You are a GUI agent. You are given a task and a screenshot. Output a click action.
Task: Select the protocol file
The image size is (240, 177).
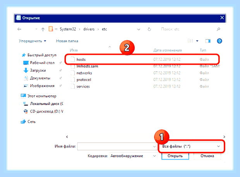coord(145,80)
